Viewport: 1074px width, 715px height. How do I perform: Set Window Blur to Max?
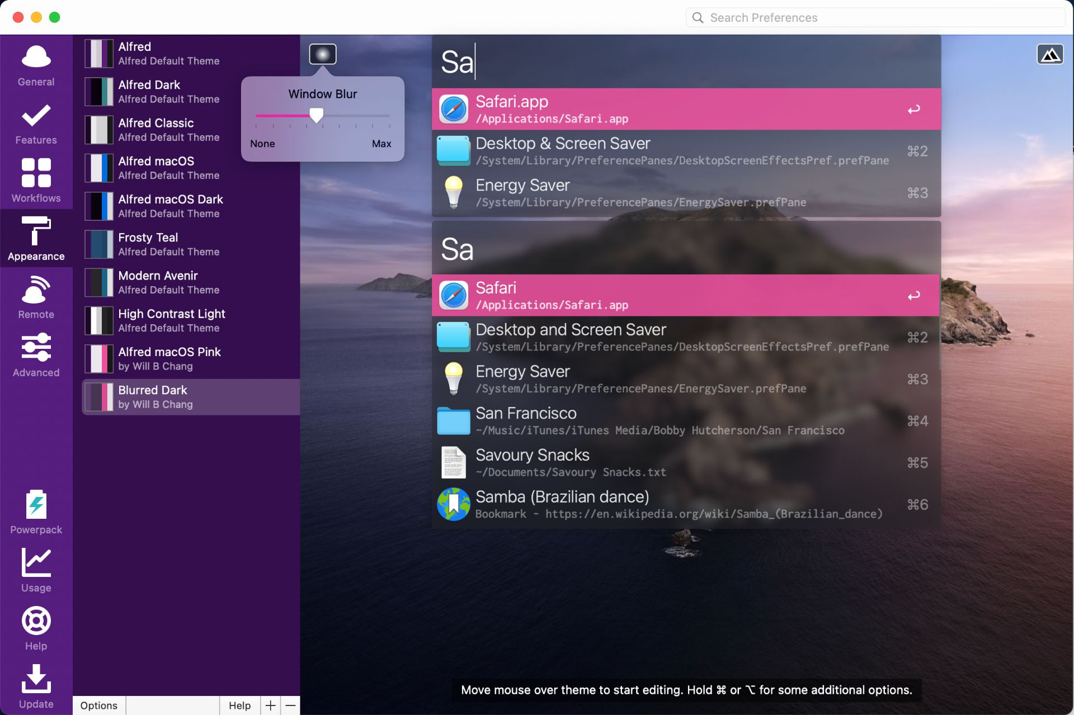(381, 144)
